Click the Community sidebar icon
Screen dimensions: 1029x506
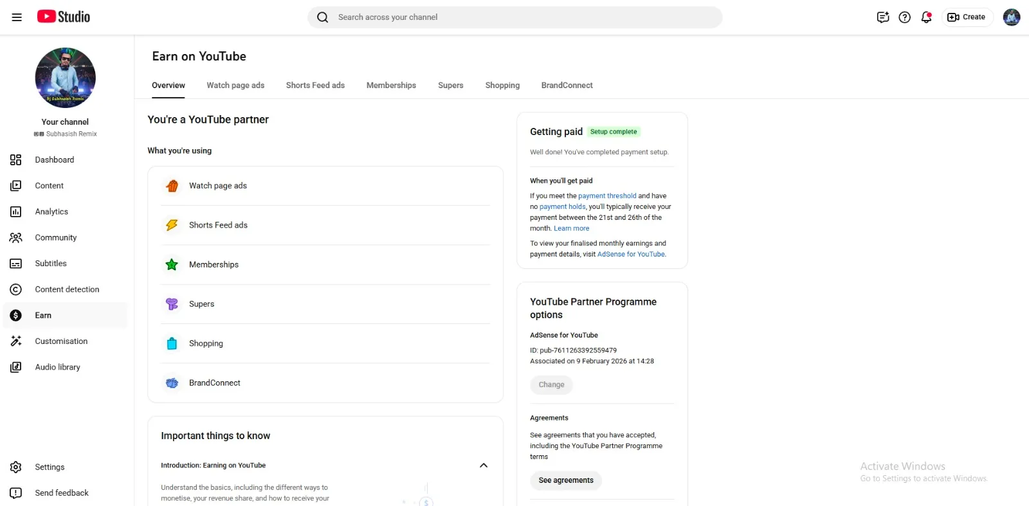pos(16,238)
